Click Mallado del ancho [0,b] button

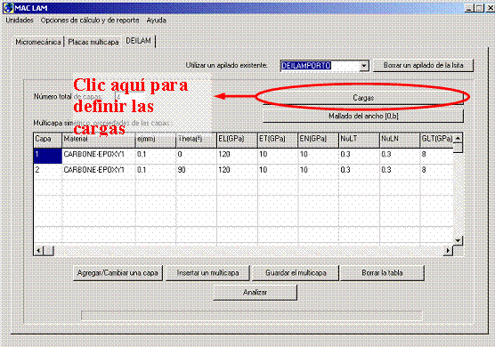pos(363,116)
